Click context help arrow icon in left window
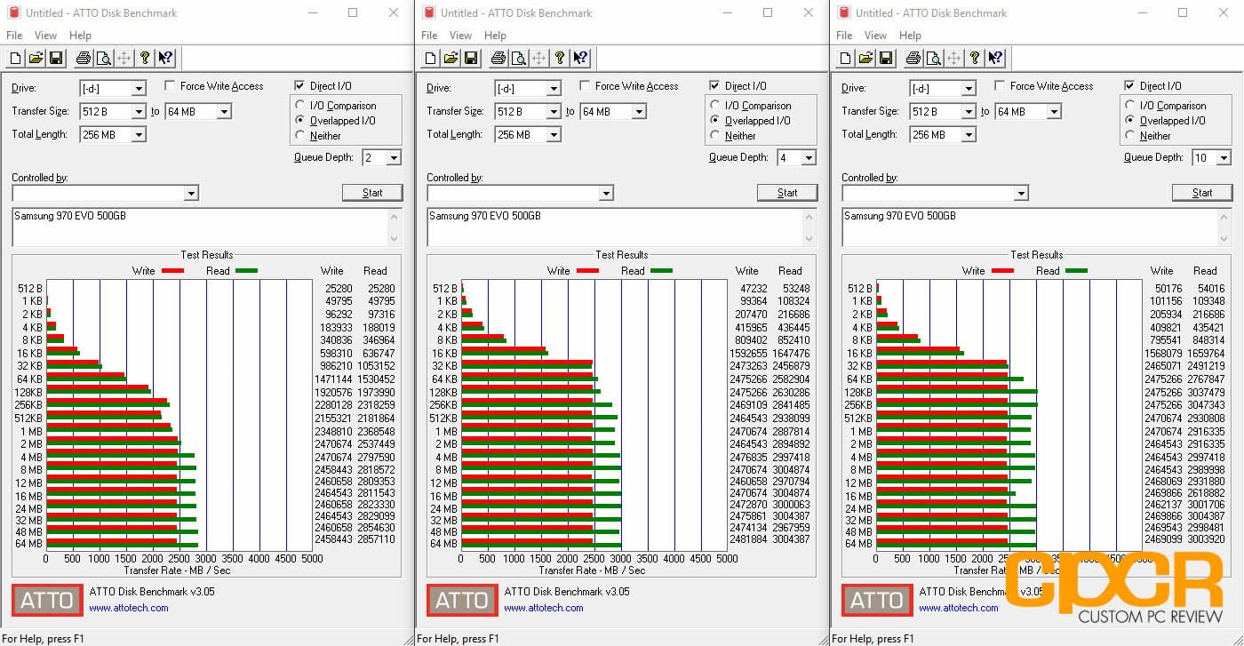The width and height of the screenshot is (1244, 646). pyautogui.click(x=165, y=59)
